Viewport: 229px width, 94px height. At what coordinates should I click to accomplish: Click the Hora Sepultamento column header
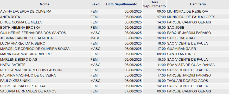(155, 4)
